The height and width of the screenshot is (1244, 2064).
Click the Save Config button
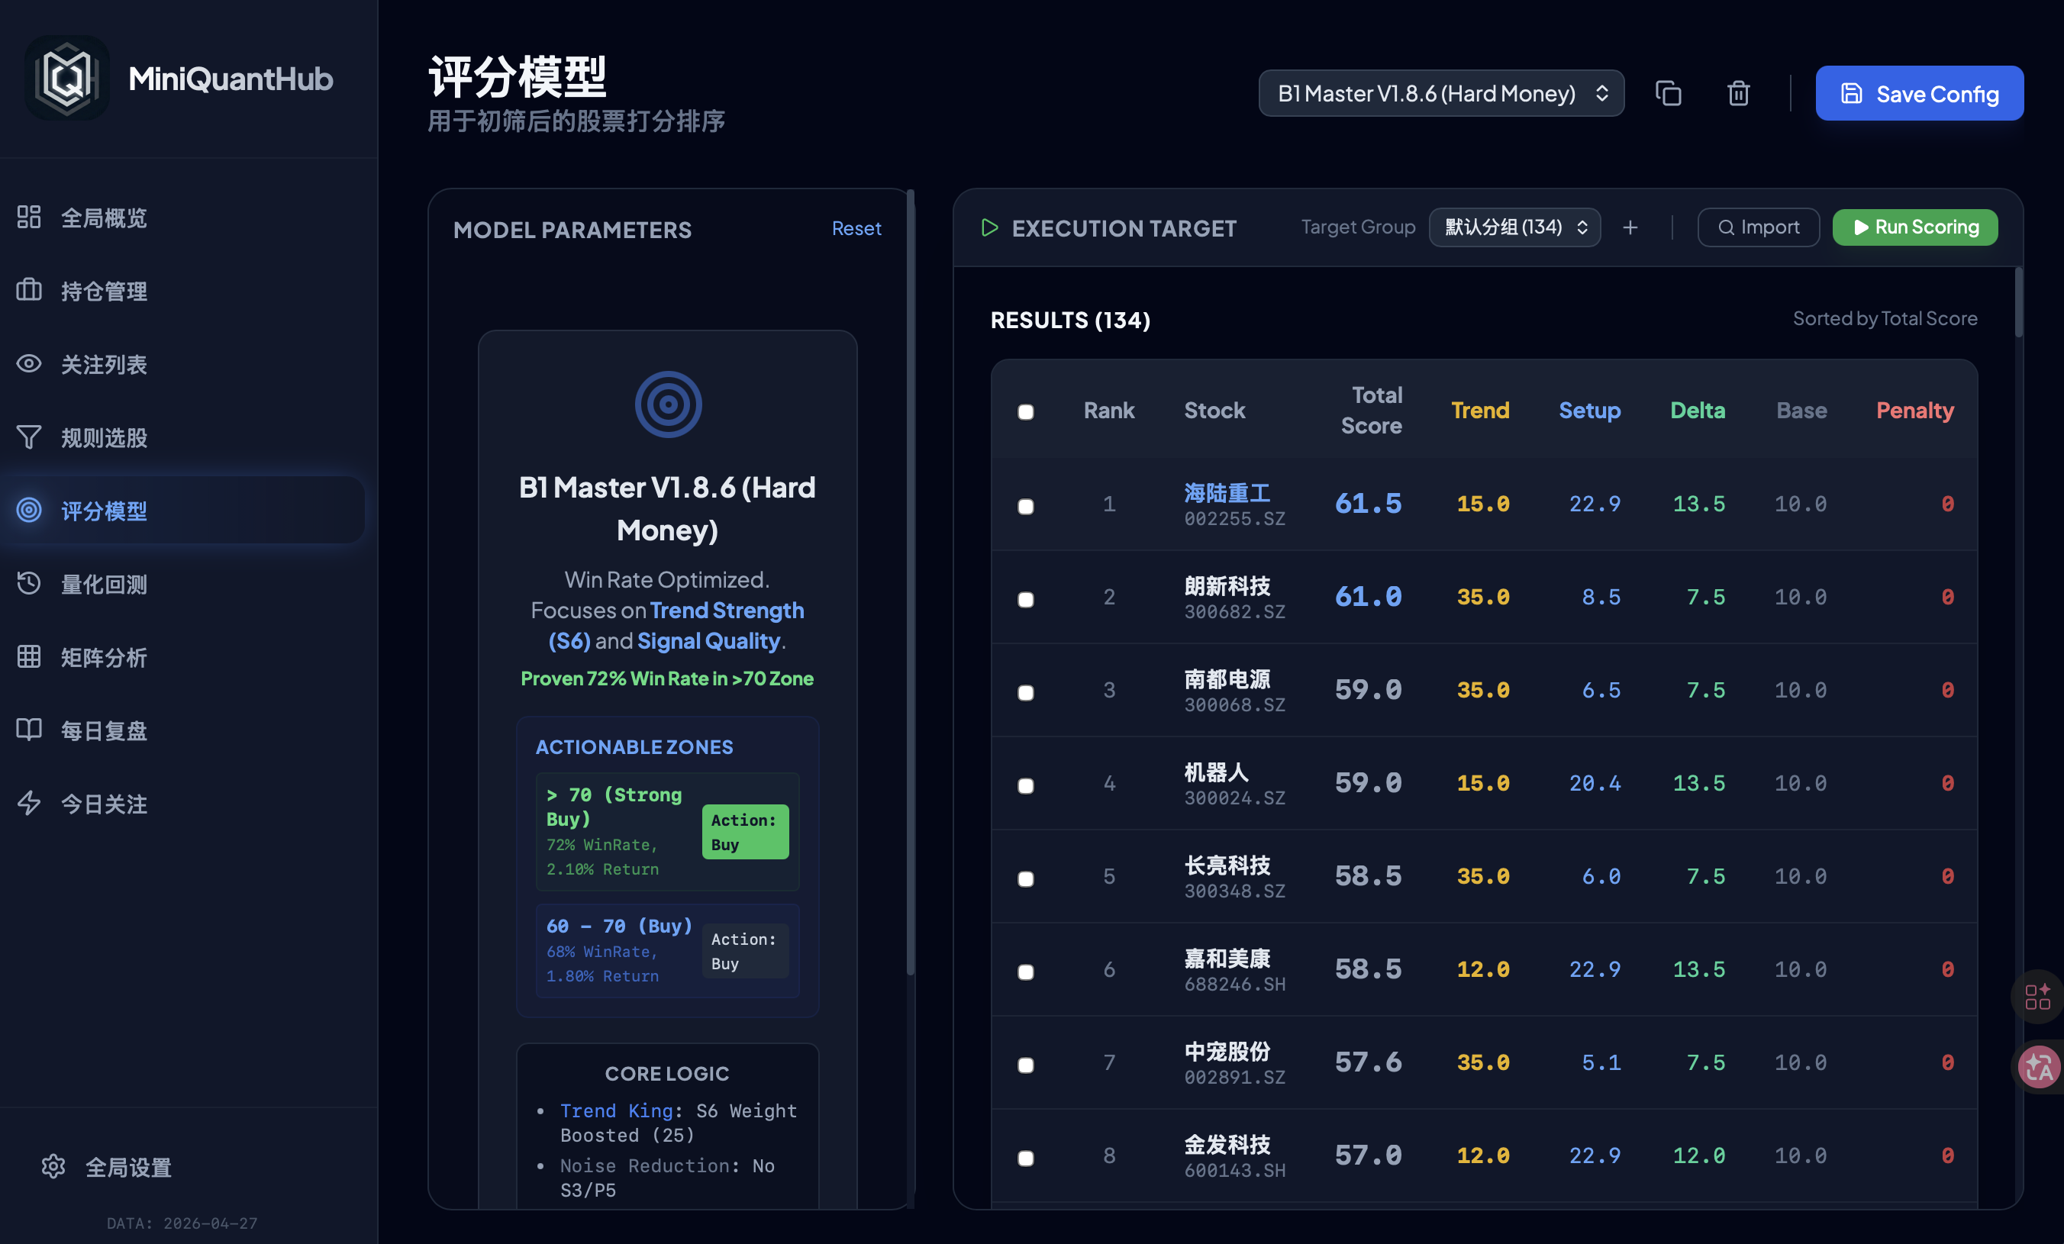[1919, 93]
